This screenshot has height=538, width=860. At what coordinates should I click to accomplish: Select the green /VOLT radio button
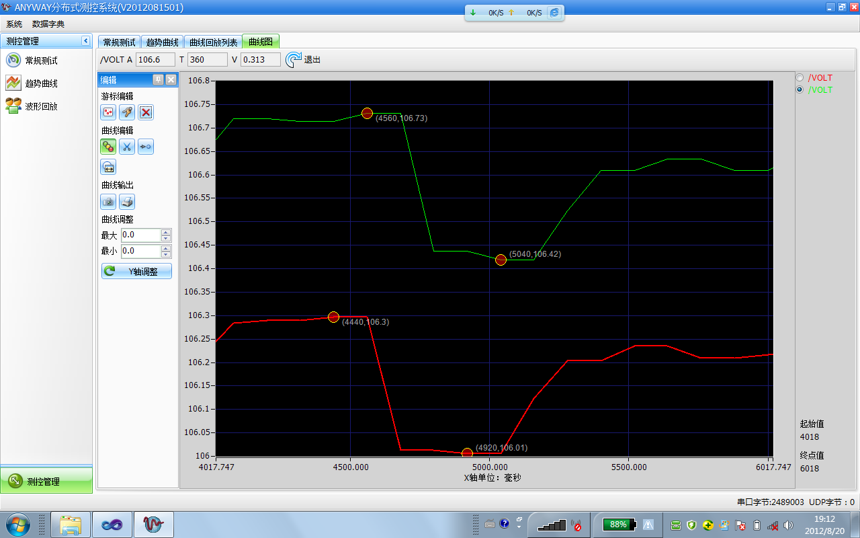800,89
